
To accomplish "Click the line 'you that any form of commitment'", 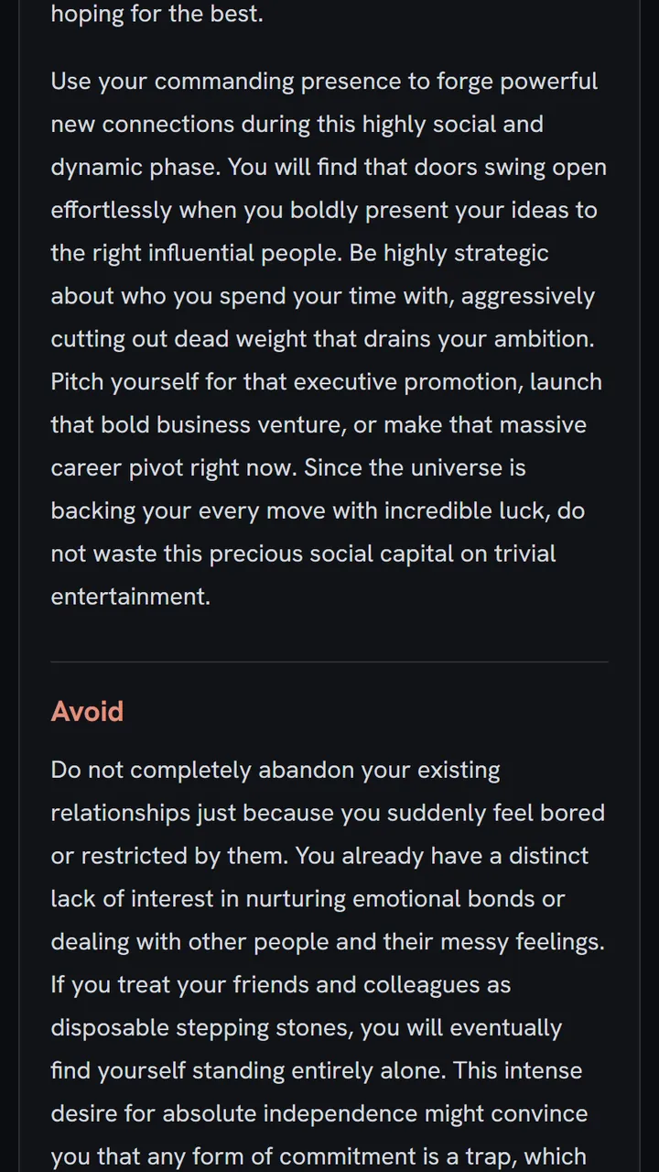I will [x=319, y=1157].
